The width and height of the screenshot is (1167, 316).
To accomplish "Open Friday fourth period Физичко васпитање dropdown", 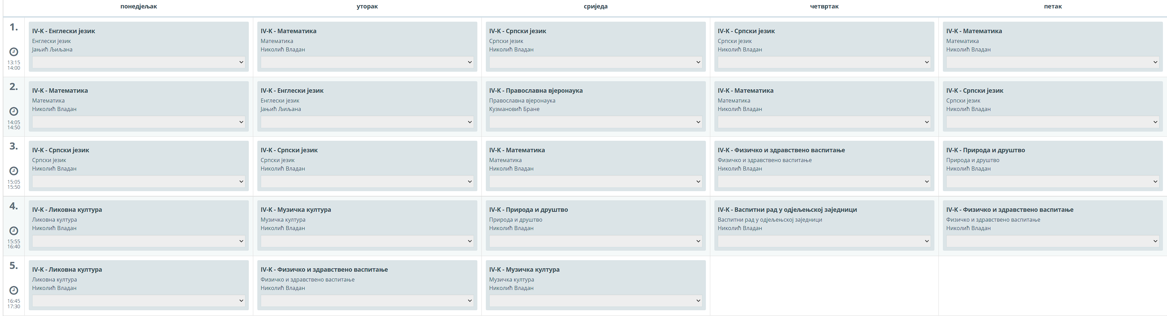I will click(x=1052, y=241).
